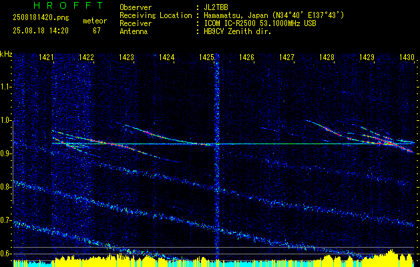The height and width of the screenshot is (267, 420).
Task: Select the file name 2508181420.png
Action: coord(41,18)
